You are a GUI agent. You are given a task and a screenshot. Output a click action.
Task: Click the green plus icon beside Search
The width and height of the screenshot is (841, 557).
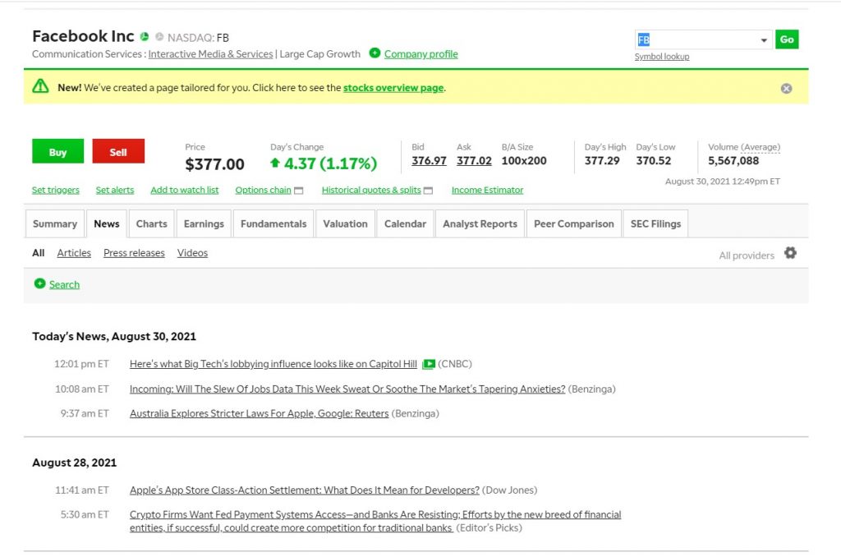(x=39, y=283)
